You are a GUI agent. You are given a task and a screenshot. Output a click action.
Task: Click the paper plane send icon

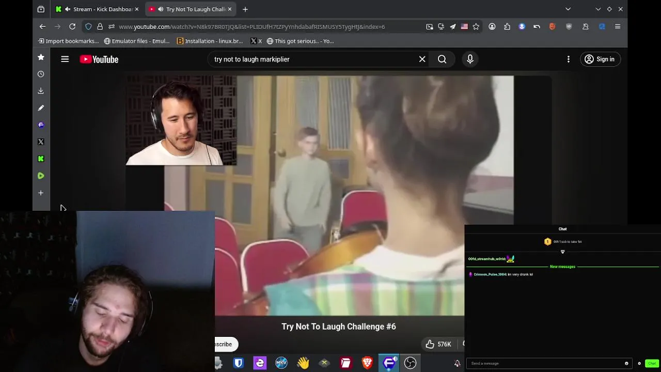pyautogui.click(x=453, y=27)
